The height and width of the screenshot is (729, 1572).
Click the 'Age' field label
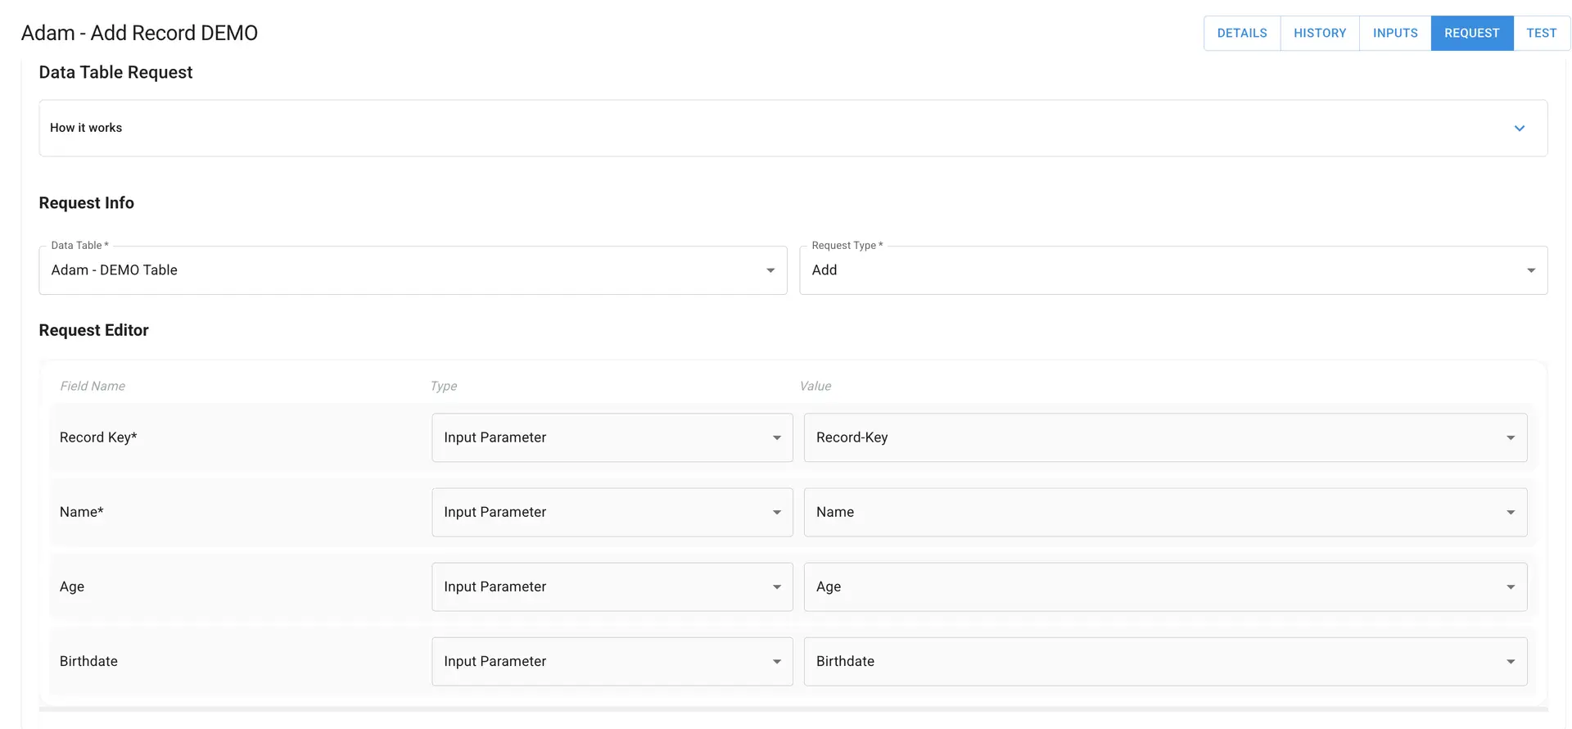pos(72,587)
